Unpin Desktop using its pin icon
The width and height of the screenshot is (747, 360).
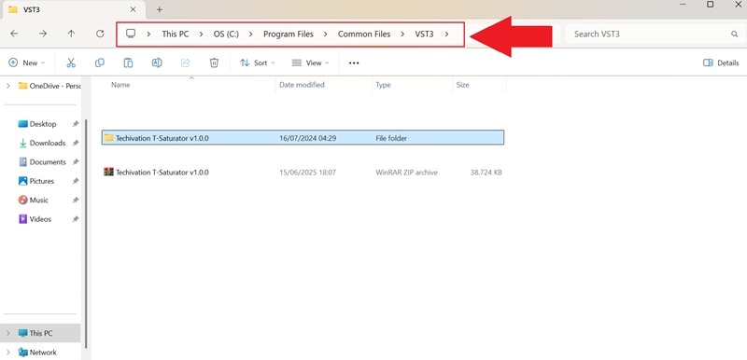(x=76, y=124)
